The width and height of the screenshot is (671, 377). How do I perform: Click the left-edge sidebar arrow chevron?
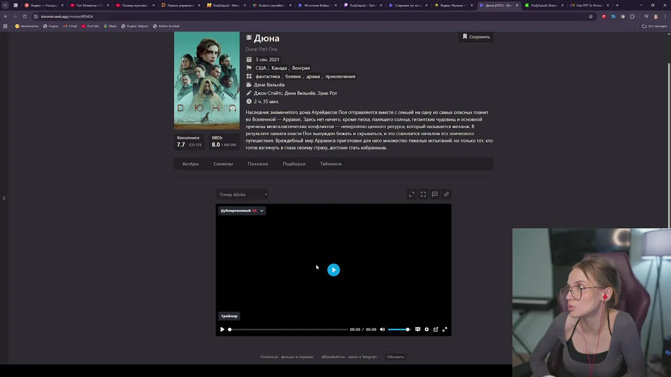point(4,198)
